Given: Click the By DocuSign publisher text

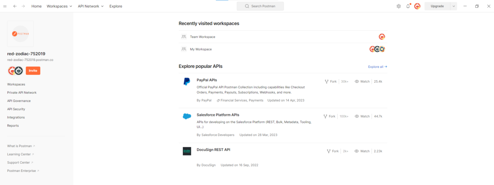Looking at the screenshot, I should [x=206, y=165].
